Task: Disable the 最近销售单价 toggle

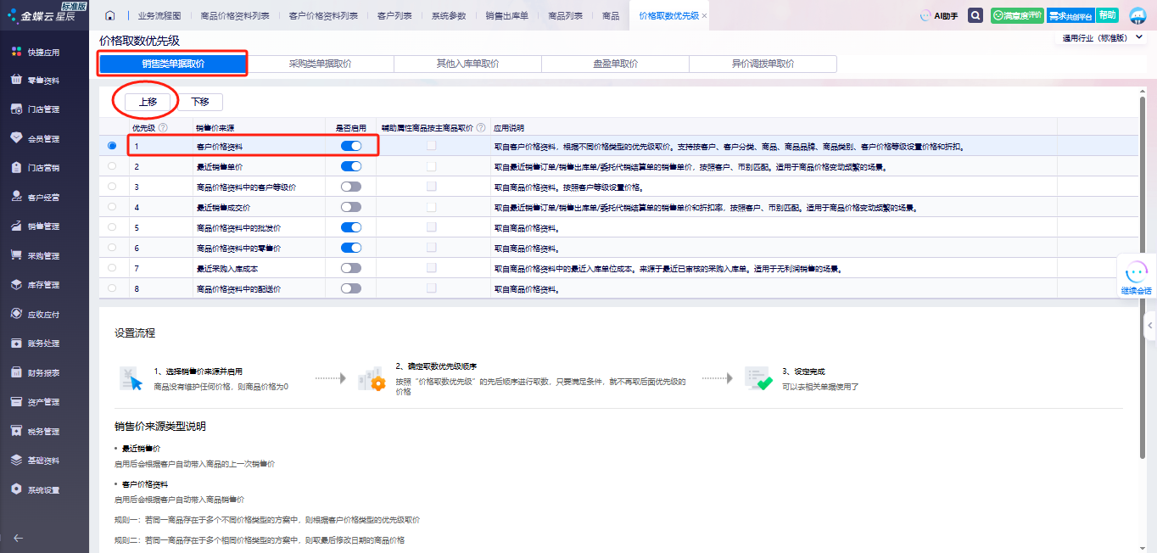Action: click(x=350, y=166)
